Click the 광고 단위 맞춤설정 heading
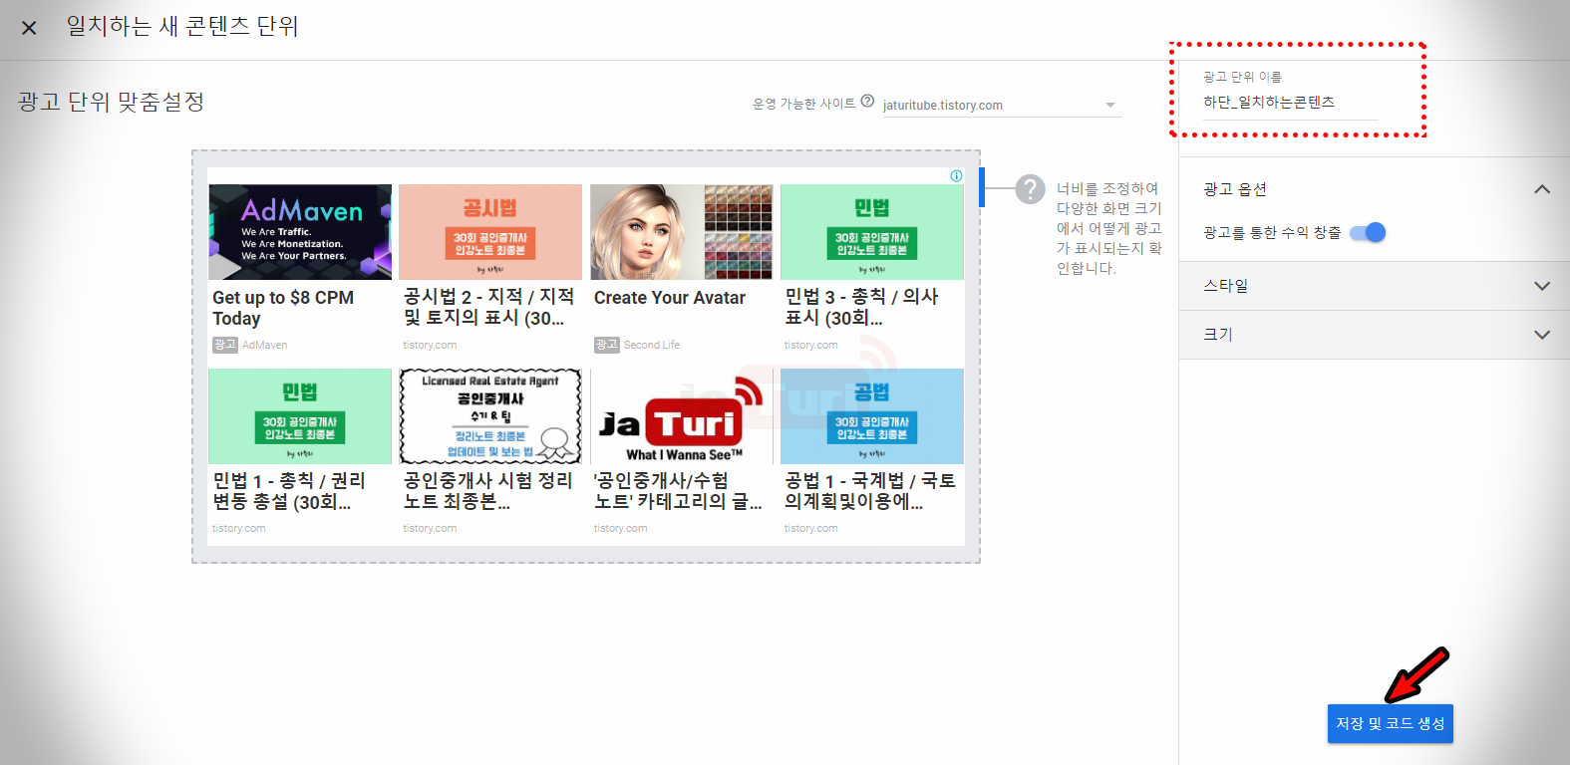Image resolution: width=1570 pixels, height=765 pixels. coord(111,102)
